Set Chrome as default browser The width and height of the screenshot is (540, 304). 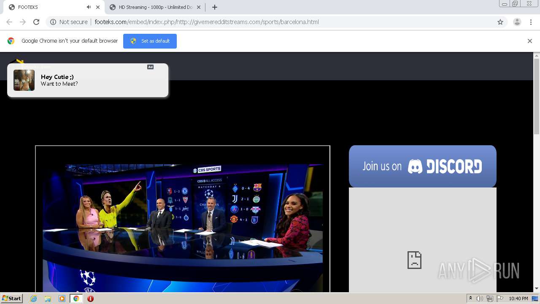point(150,41)
